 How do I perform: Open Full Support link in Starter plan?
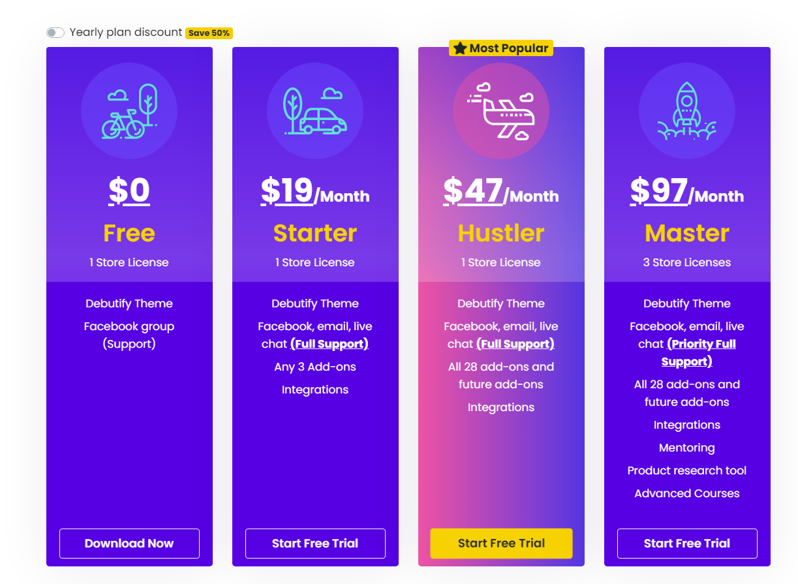click(x=330, y=344)
